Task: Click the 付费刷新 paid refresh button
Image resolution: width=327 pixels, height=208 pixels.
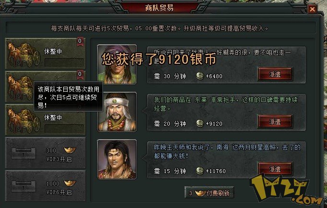Action: pyautogui.click(x=209, y=193)
